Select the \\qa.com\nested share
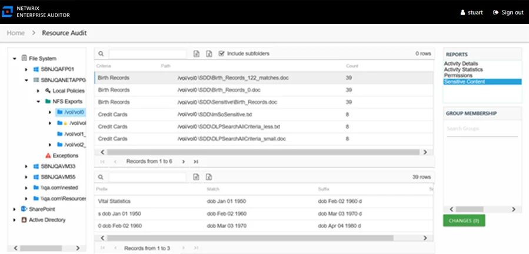Viewport: 529px width, 254px height. click(x=56, y=188)
